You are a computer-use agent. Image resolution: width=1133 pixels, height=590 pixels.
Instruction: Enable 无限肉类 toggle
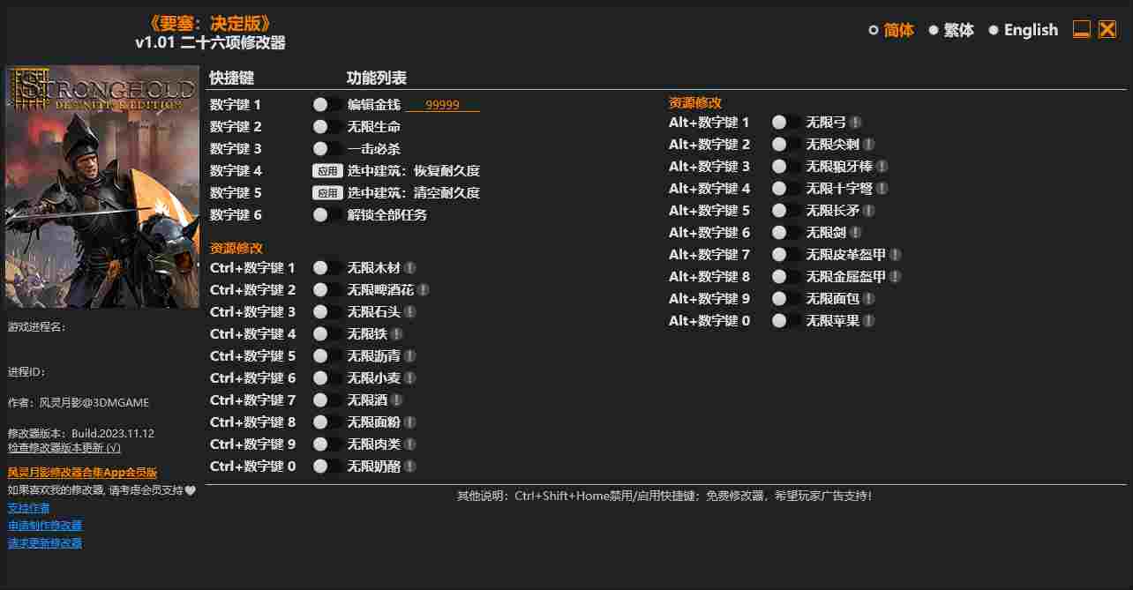coord(327,444)
